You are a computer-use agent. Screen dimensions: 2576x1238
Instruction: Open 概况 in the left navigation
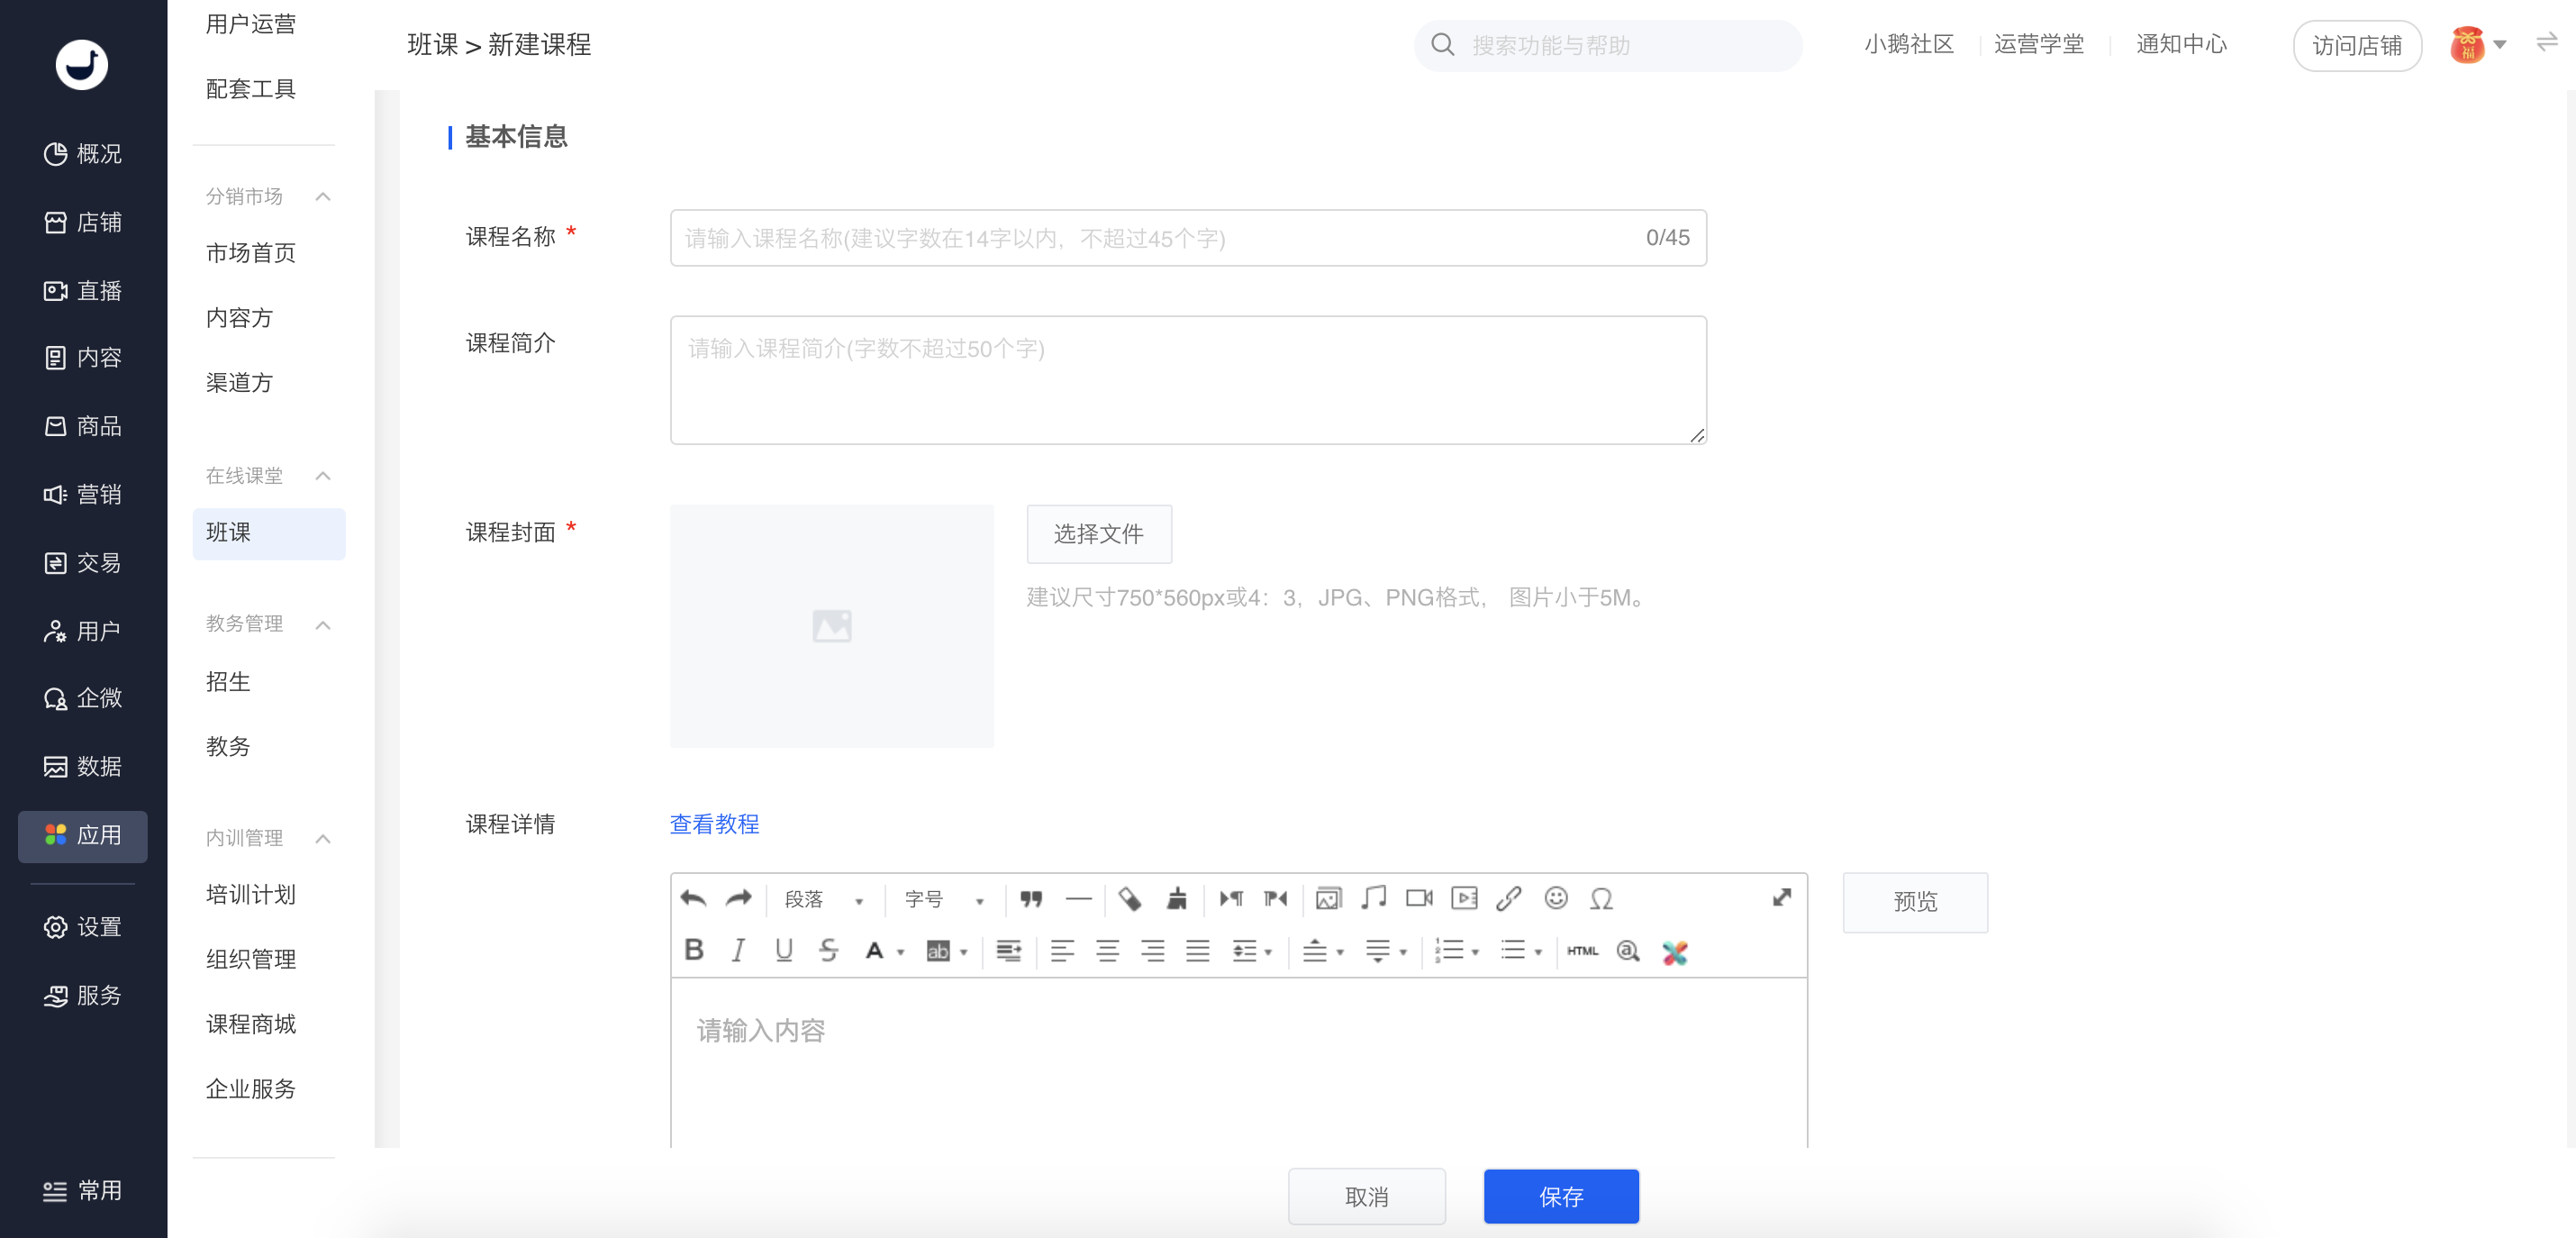click(83, 154)
